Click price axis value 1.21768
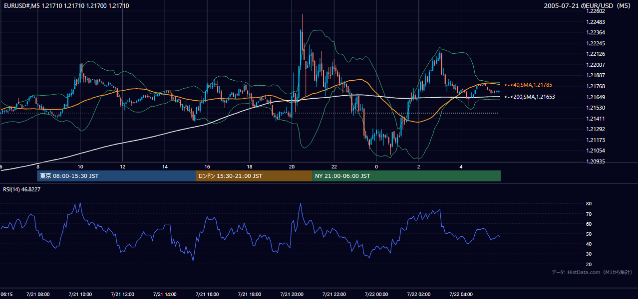Screen dimensions: 638x299 click(x=595, y=86)
